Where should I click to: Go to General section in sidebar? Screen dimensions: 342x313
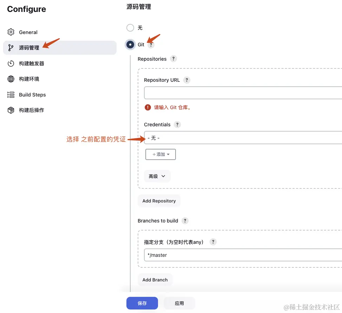point(60,32)
